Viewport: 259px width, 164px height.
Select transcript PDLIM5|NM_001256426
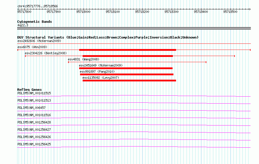point(34,137)
